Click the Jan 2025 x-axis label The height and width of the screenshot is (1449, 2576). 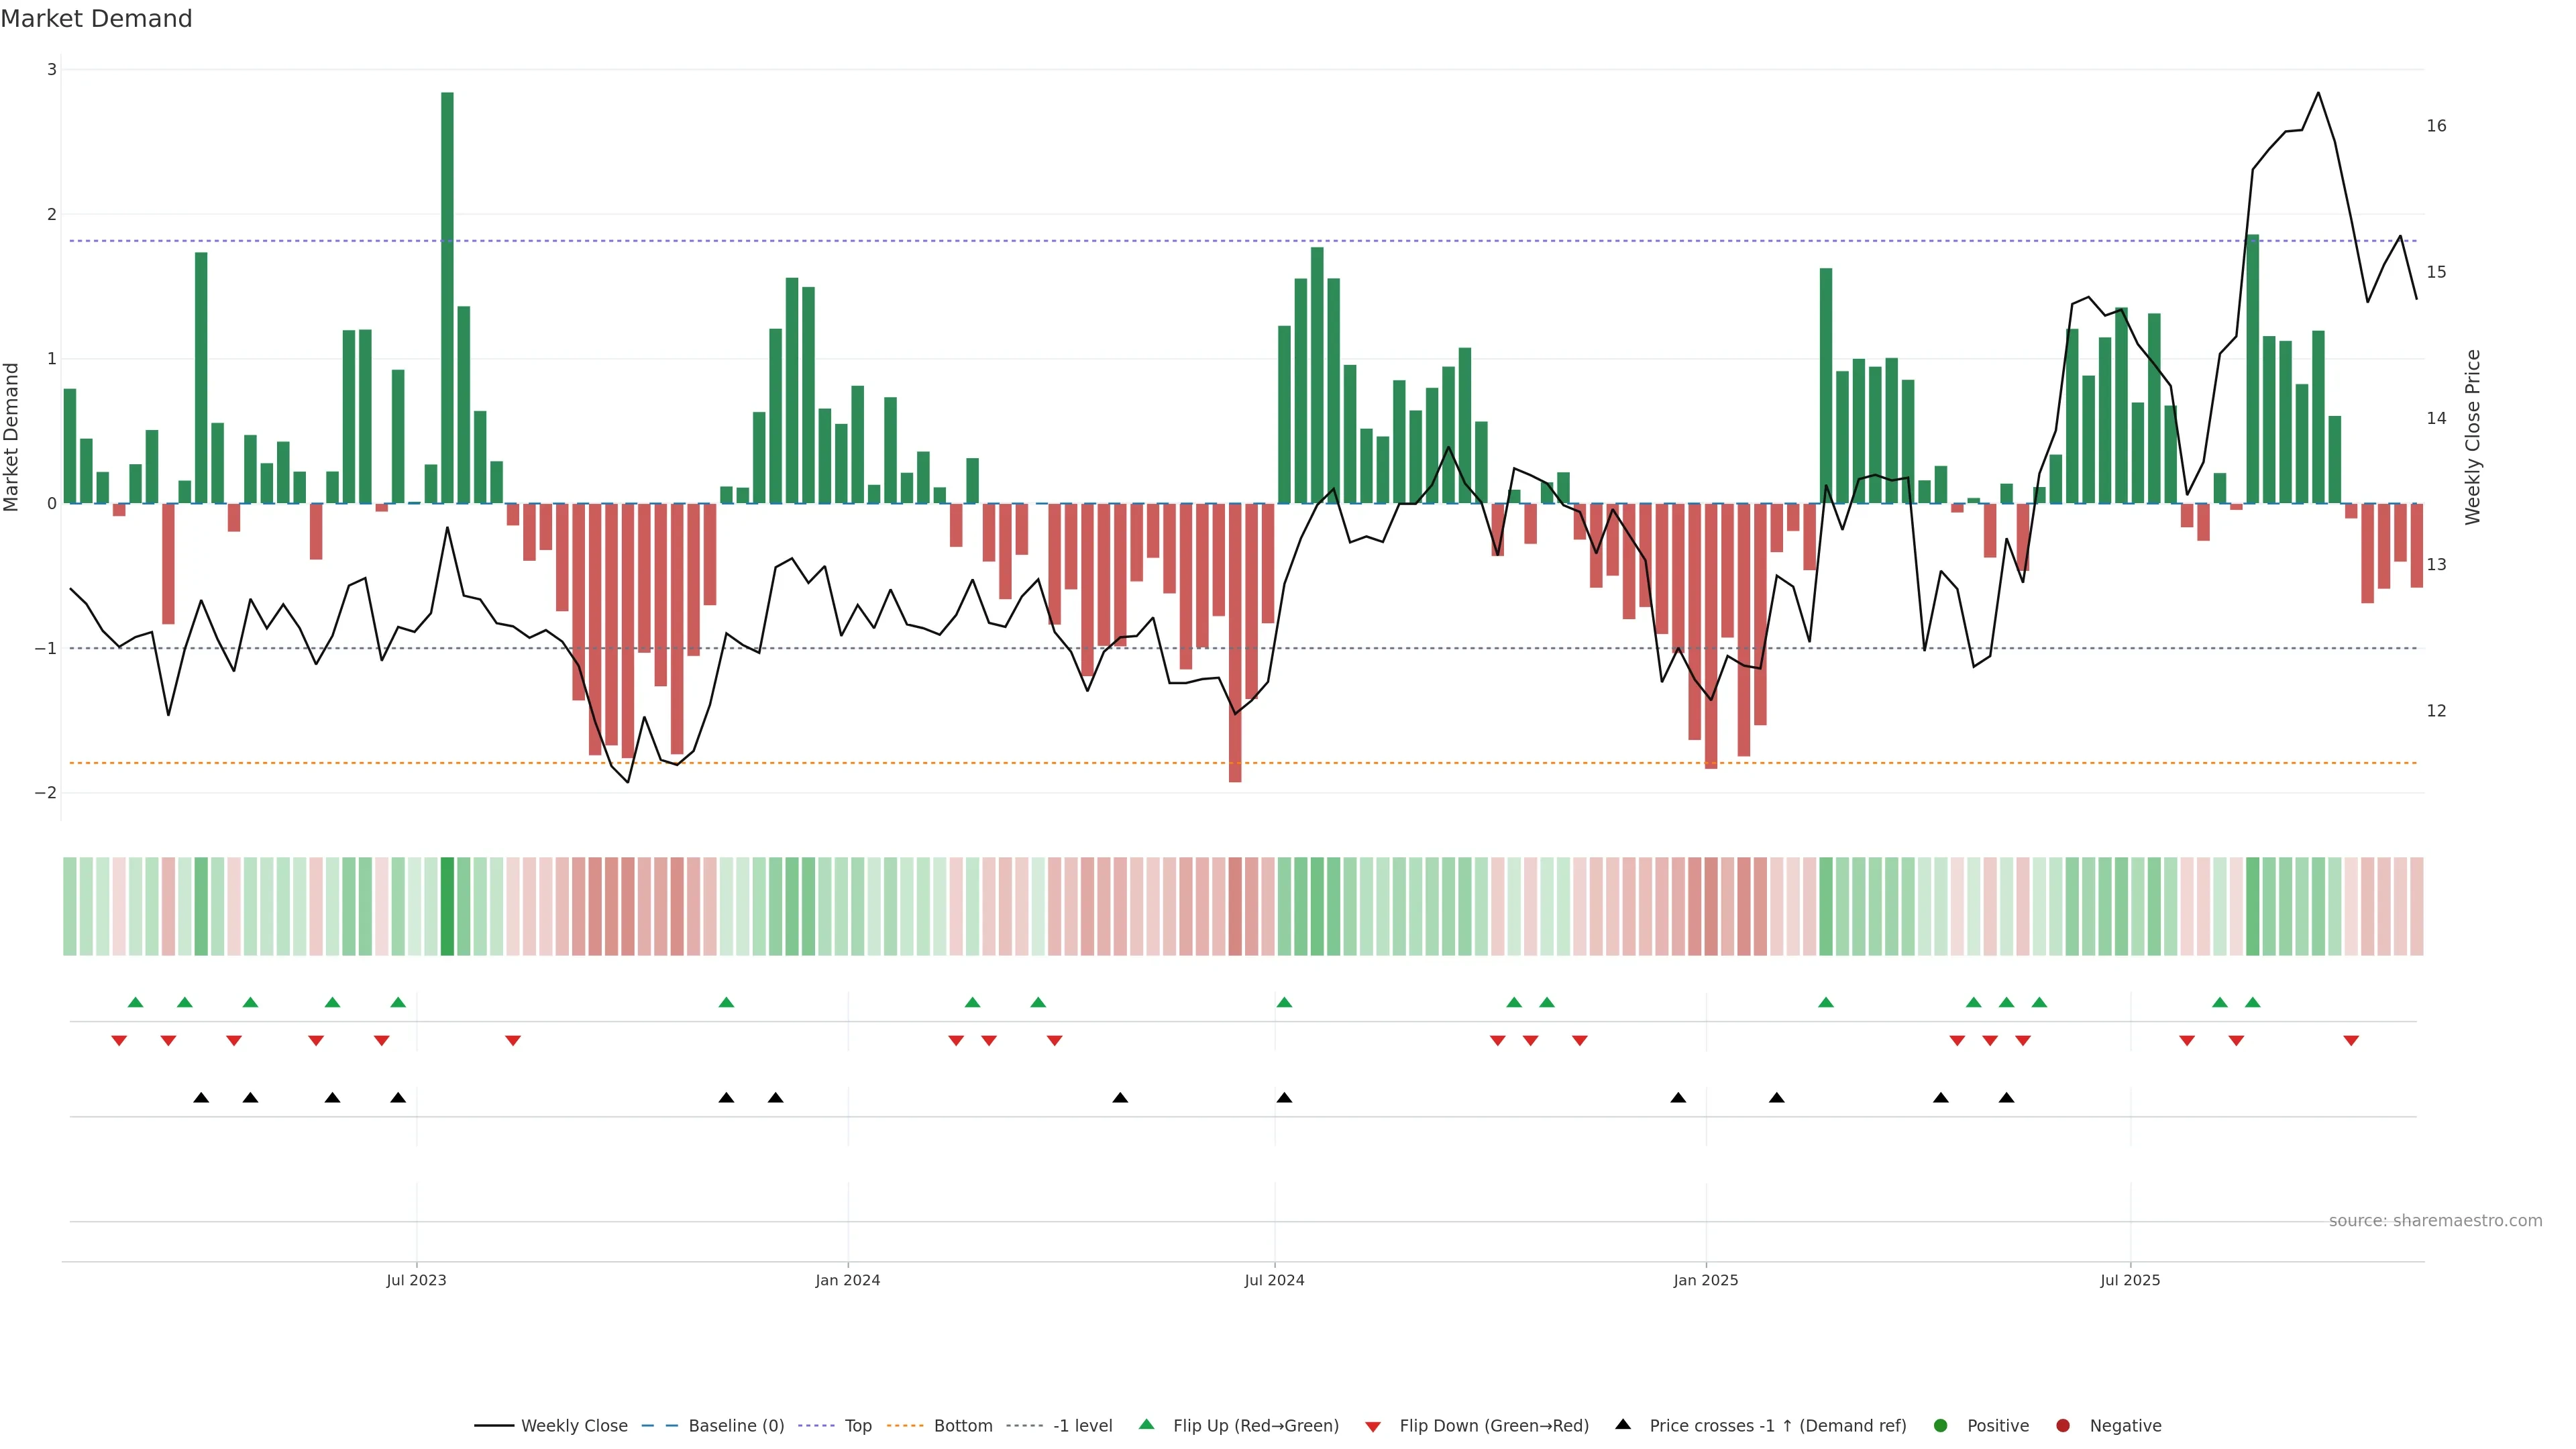(x=1705, y=1280)
